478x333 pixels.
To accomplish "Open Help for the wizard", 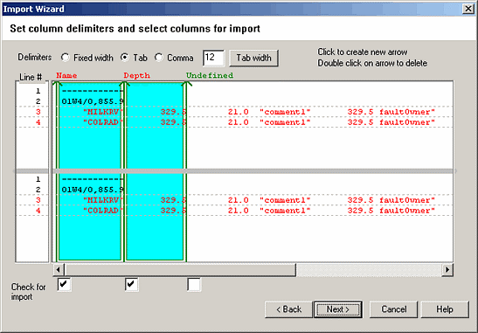I will (x=445, y=309).
